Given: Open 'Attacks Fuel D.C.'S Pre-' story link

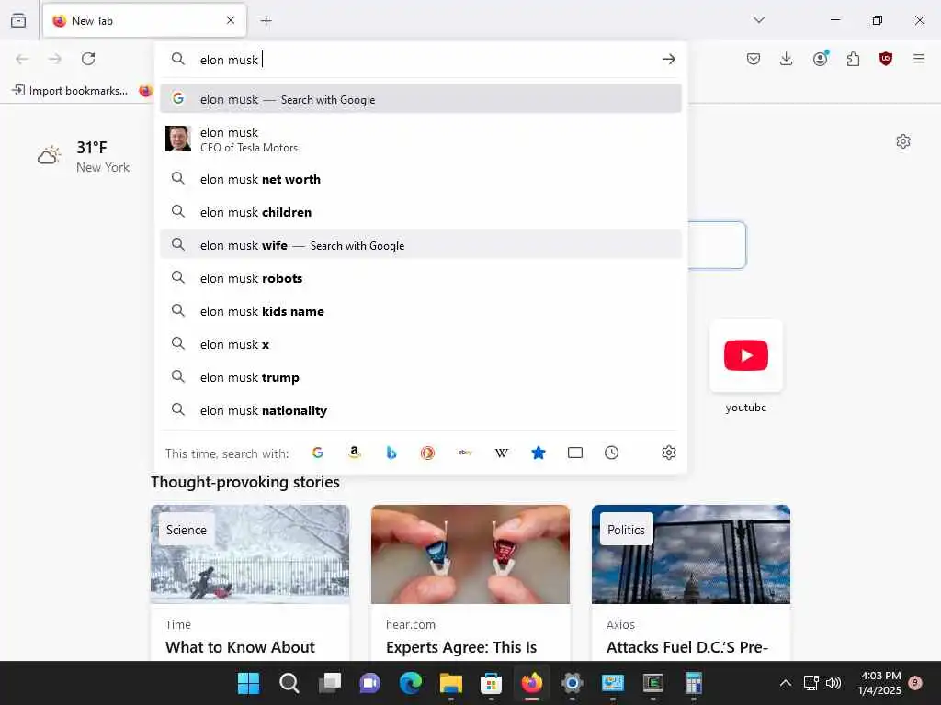Looking at the screenshot, I should coord(687,647).
